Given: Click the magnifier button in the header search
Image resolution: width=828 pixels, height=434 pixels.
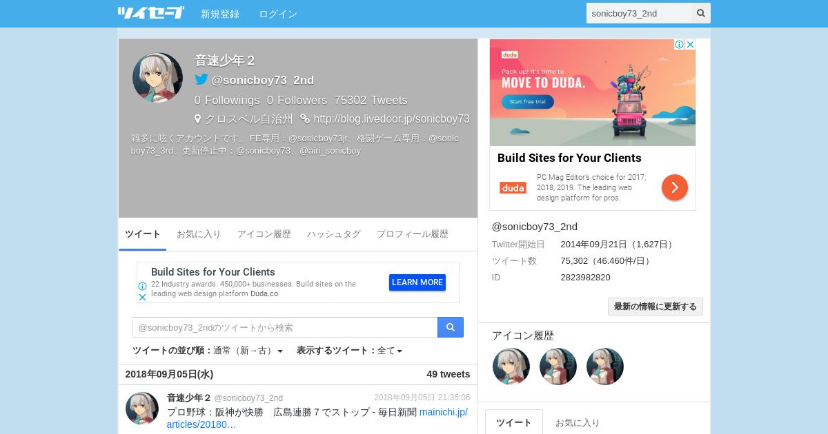Looking at the screenshot, I should (701, 13).
